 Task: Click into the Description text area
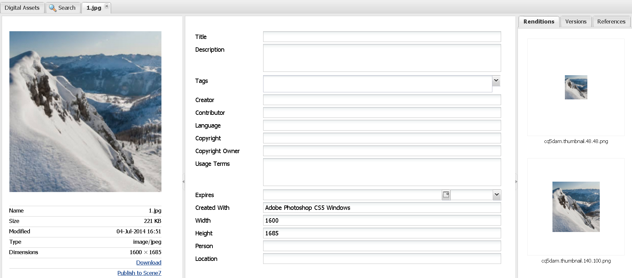tap(382, 58)
